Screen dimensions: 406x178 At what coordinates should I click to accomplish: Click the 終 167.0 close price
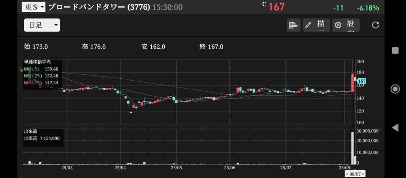pos(211,47)
